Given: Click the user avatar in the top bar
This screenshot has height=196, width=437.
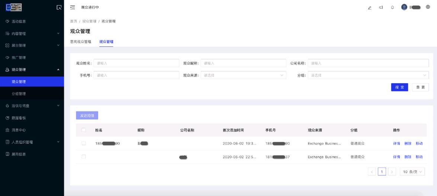Looking at the screenshot, I should click(x=404, y=7).
